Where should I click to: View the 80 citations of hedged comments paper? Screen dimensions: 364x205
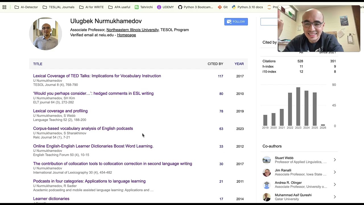(x=221, y=94)
